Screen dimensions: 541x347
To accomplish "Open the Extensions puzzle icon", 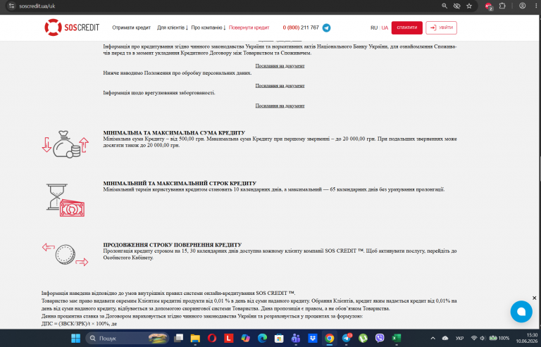I will pos(502,6).
